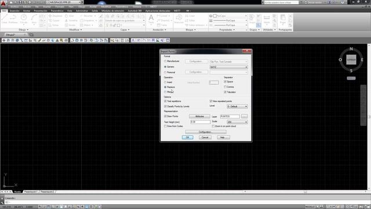
Task: Click the Attributes button
Action: coord(199,116)
